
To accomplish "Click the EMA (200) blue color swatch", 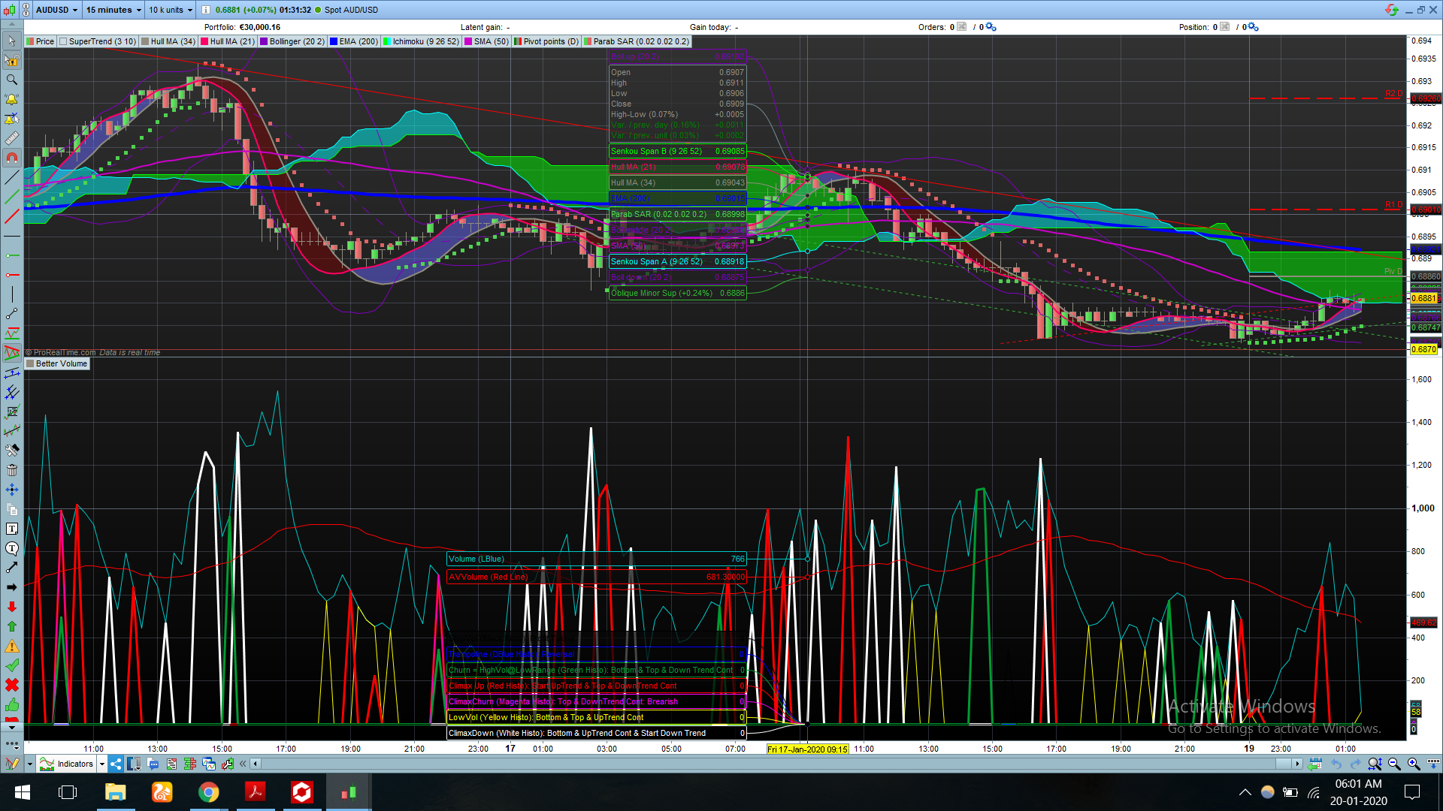I will click(334, 41).
